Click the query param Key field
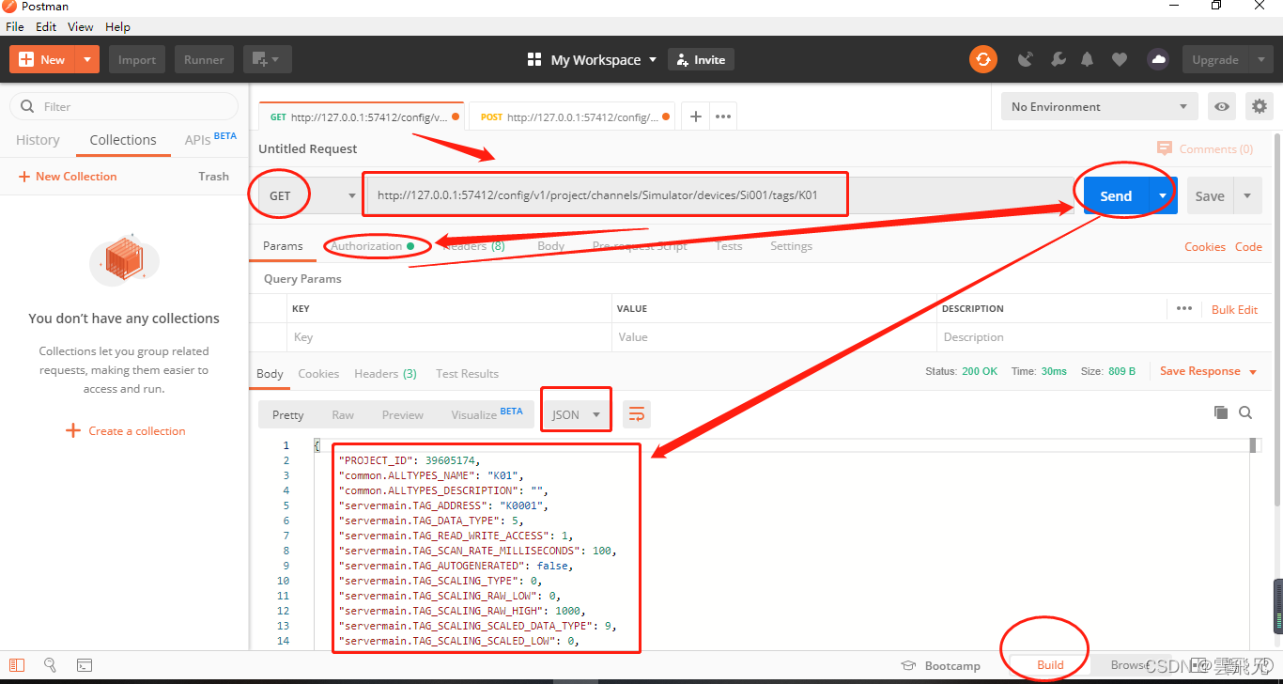Image resolution: width=1283 pixels, height=684 pixels. (449, 336)
